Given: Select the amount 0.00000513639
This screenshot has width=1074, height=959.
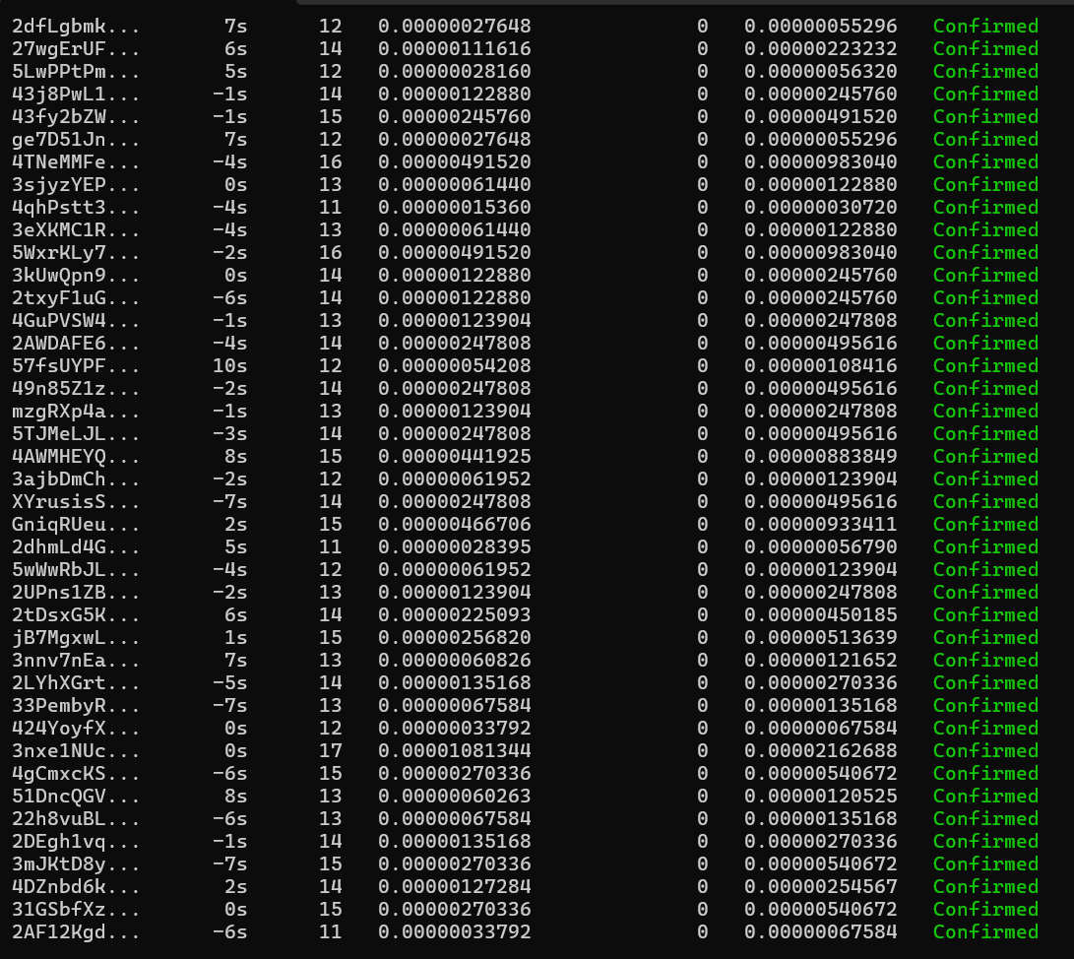Looking at the screenshot, I should (821, 637).
